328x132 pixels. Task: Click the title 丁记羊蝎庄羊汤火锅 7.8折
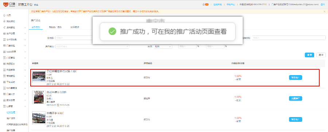pos(61,71)
